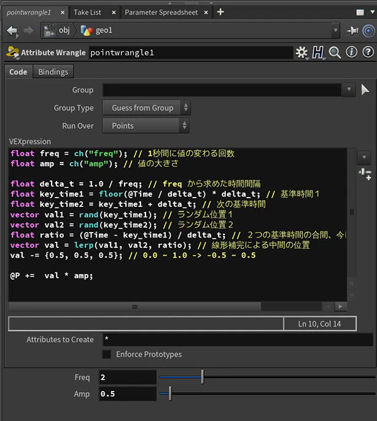
Task: Maximize pane with the square icon
Action: [x=360, y=12]
